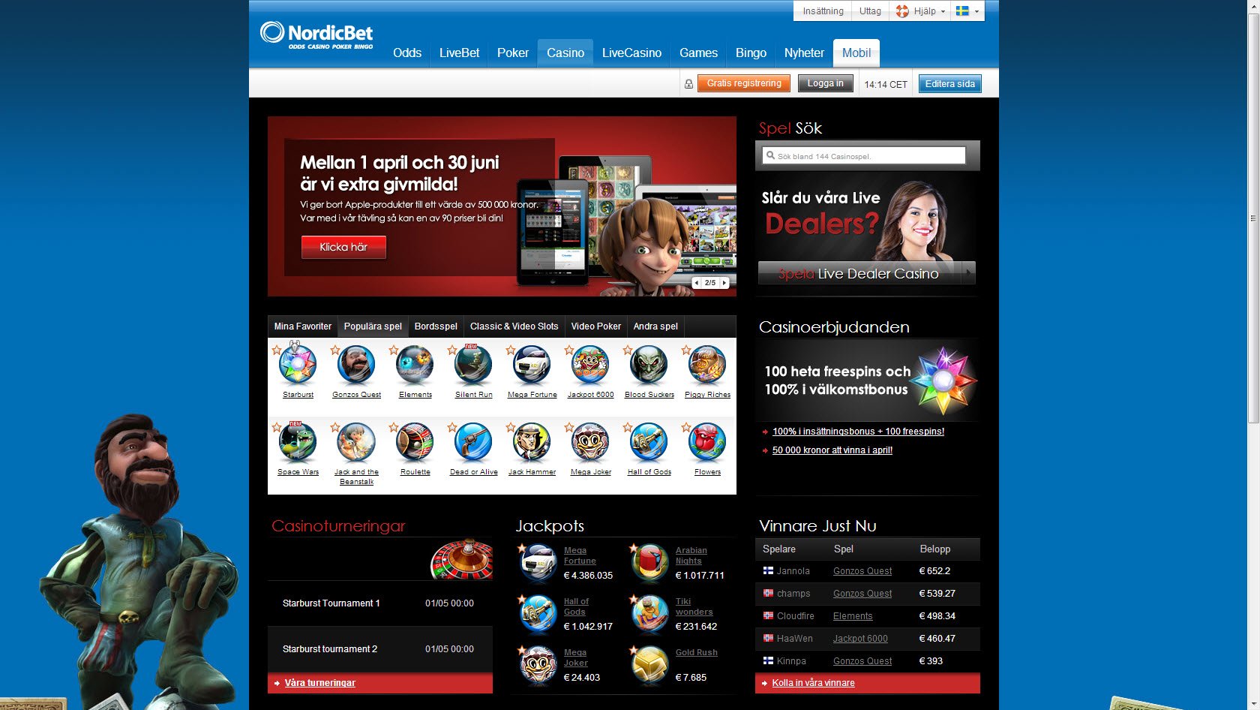The width and height of the screenshot is (1260, 710).
Task: Launch Mega Fortune game icon in grid
Action: (x=532, y=365)
